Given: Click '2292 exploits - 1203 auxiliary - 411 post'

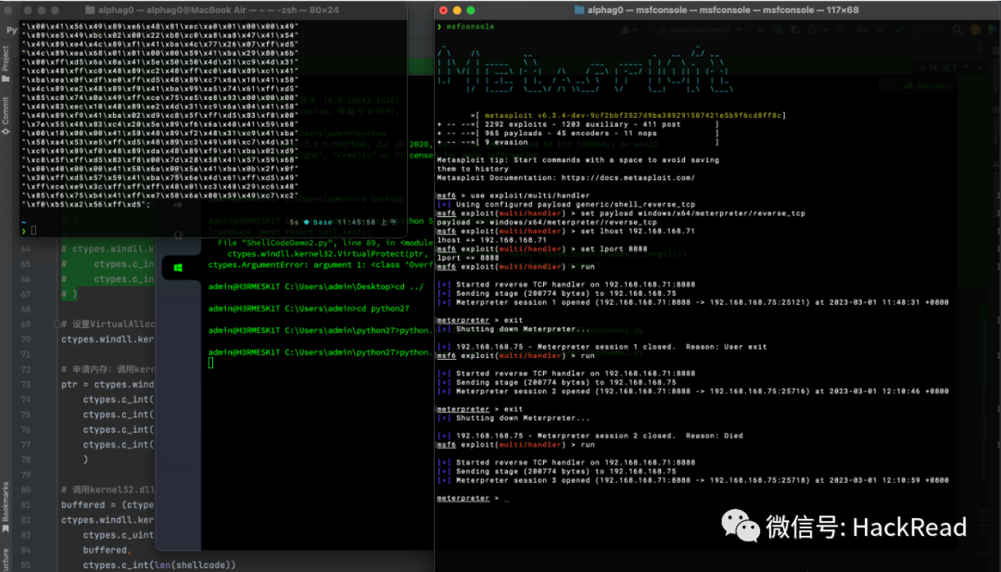Looking at the screenshot, I should click(x=582, y=124).
